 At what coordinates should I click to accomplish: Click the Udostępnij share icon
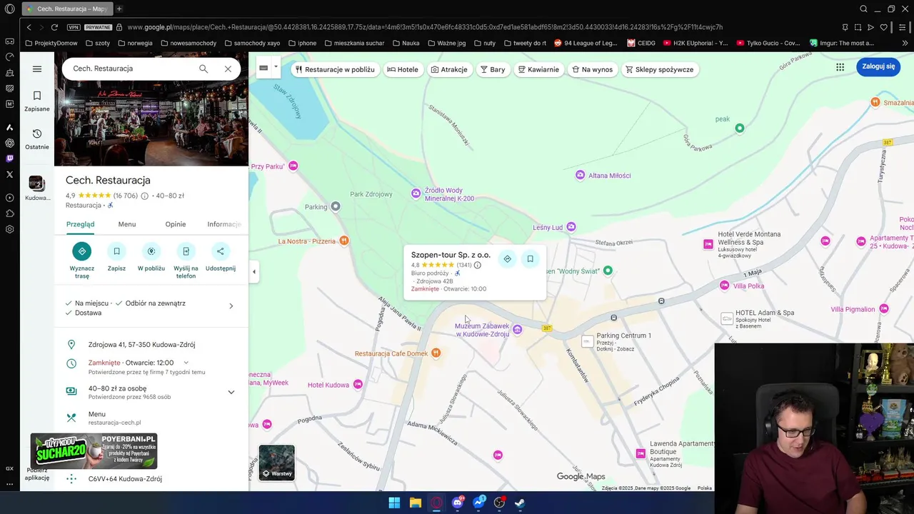pyautogui.click(x=220, y=251)
